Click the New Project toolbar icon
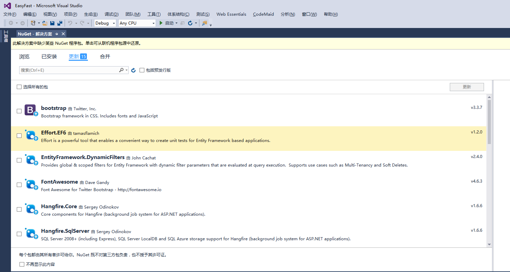Image resolution: width=510 pixels, height=272 pixels. 33,23
